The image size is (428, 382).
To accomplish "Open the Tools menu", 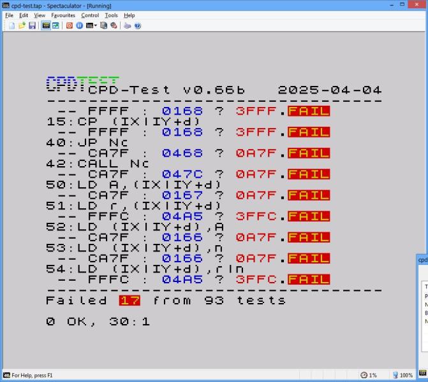I will (111, 15).
